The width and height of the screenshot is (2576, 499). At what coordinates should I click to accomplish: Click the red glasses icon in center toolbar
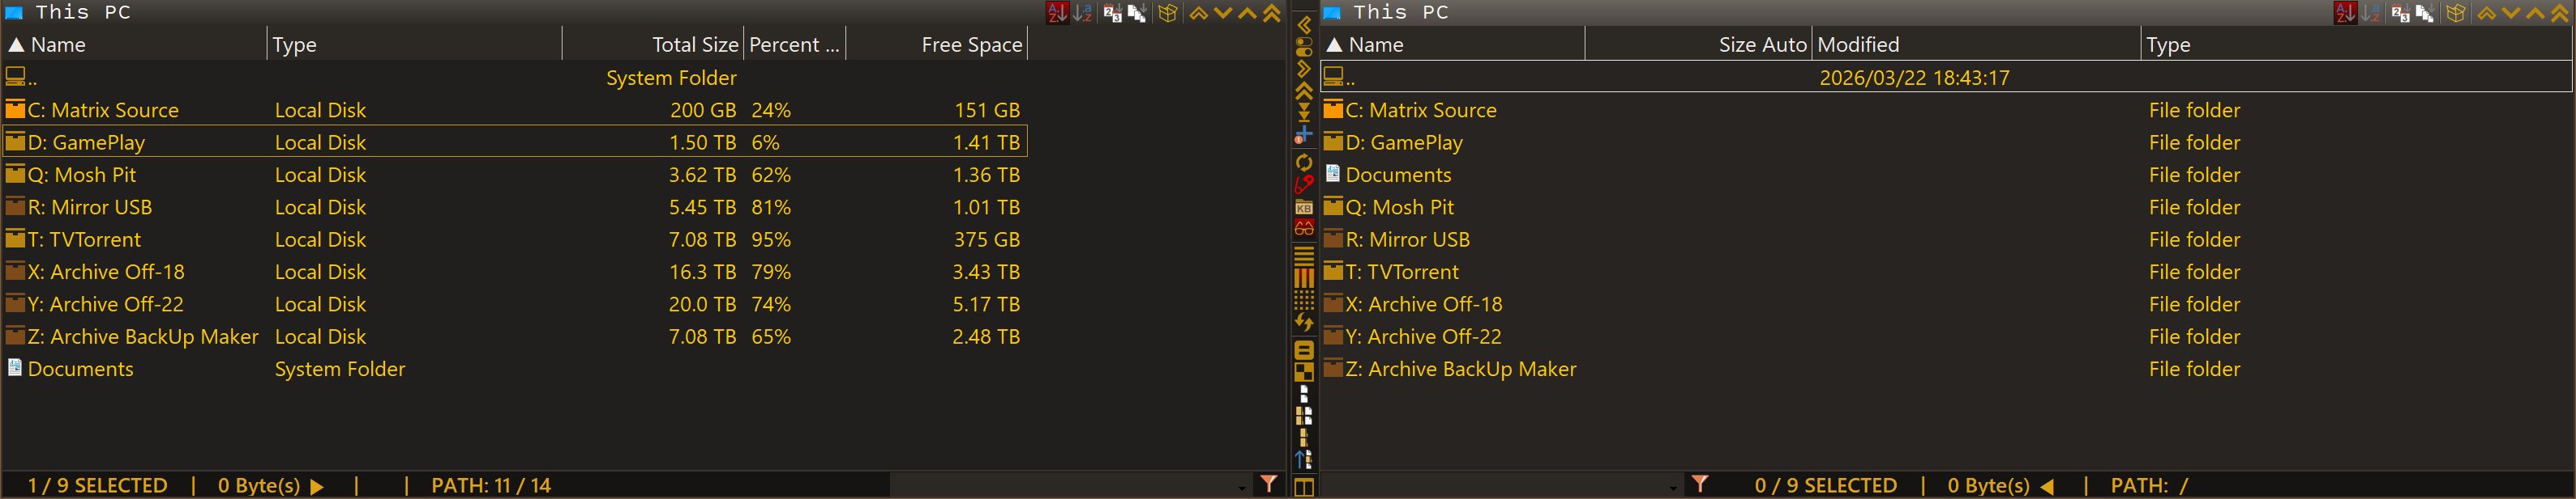[x=1303, y=229]
